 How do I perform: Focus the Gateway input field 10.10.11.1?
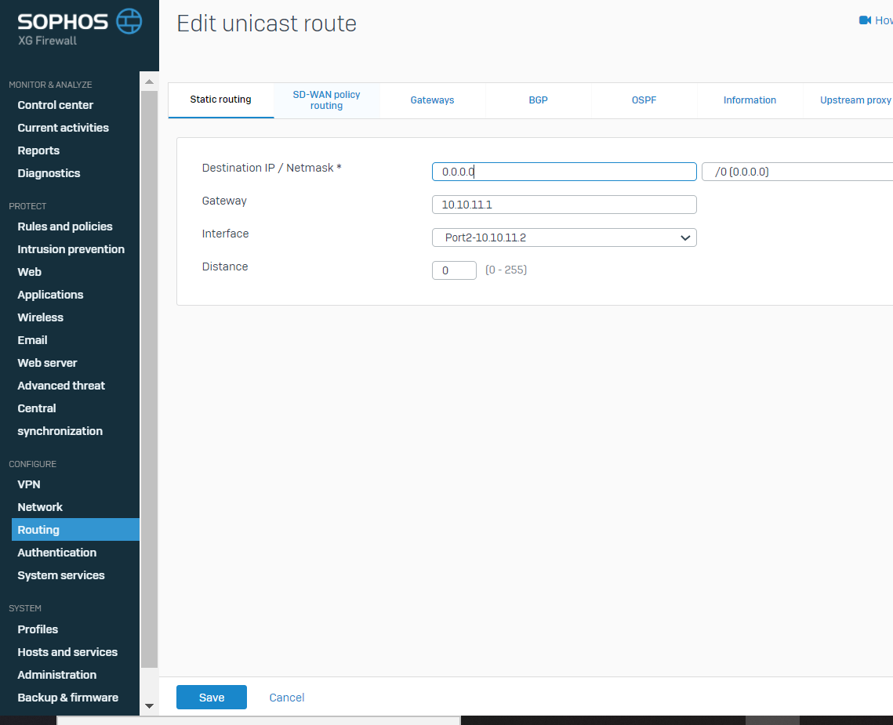564,205
